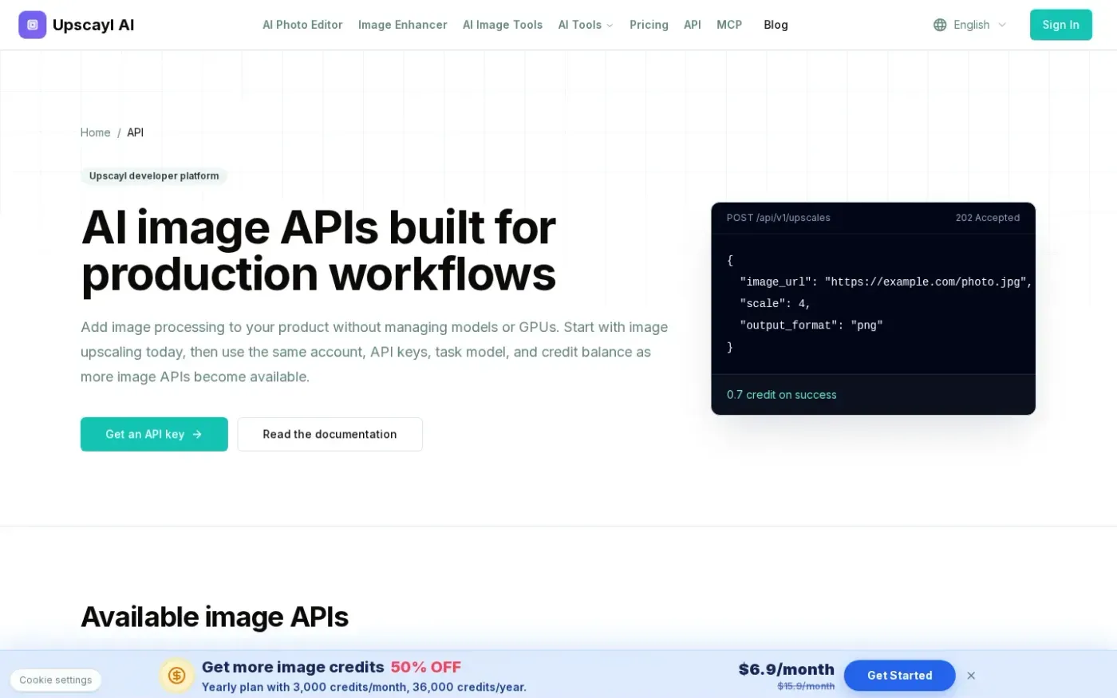
Task: Click the Available image APIs heading
Action: coord(215,617)
